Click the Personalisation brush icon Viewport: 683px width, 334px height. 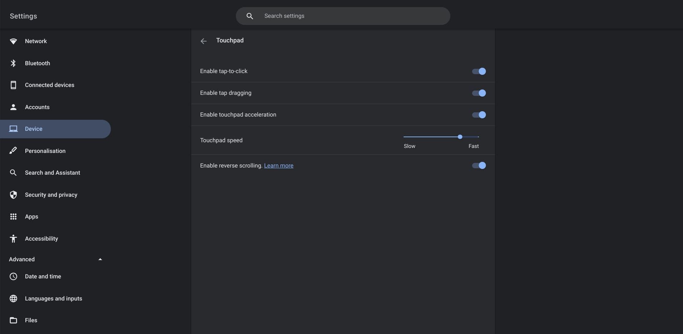coord(13,151)
